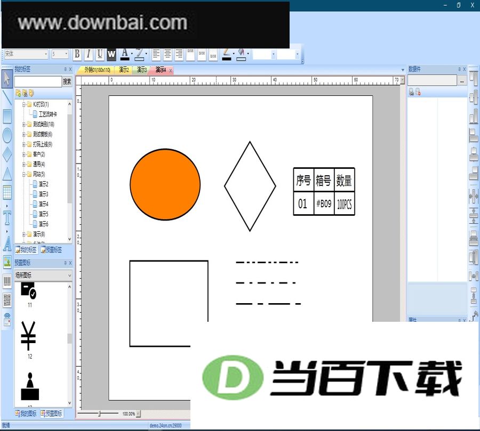This screenshot has height=431, width=480.
Task: Open 演示5 label in tree
Action: [44, 214]
